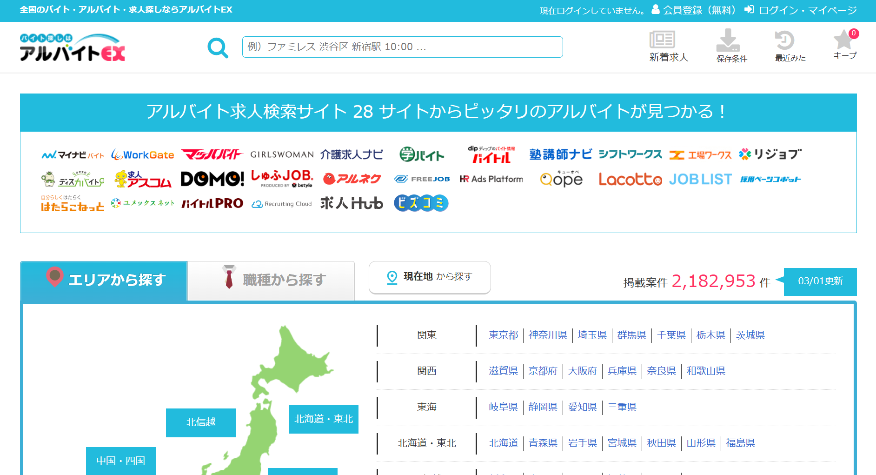This screenshot has width=876, height=475.
Task: Open ログイン・マイページ link
Action: (801, 10)
